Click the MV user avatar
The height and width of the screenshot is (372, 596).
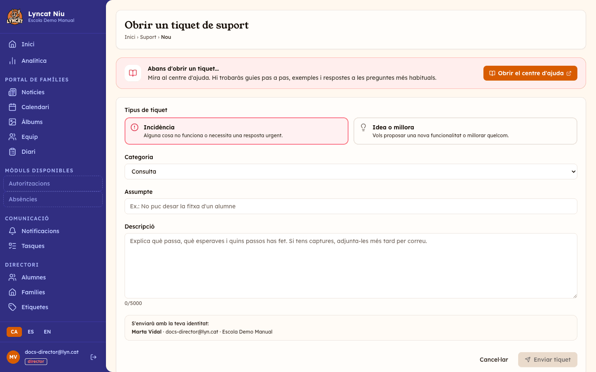click(x=13, y=357)
